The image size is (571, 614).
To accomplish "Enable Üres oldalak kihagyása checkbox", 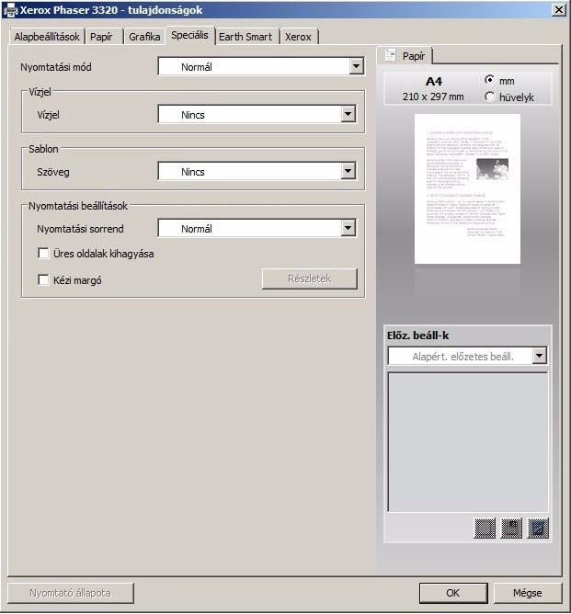I will click(43, 254).
